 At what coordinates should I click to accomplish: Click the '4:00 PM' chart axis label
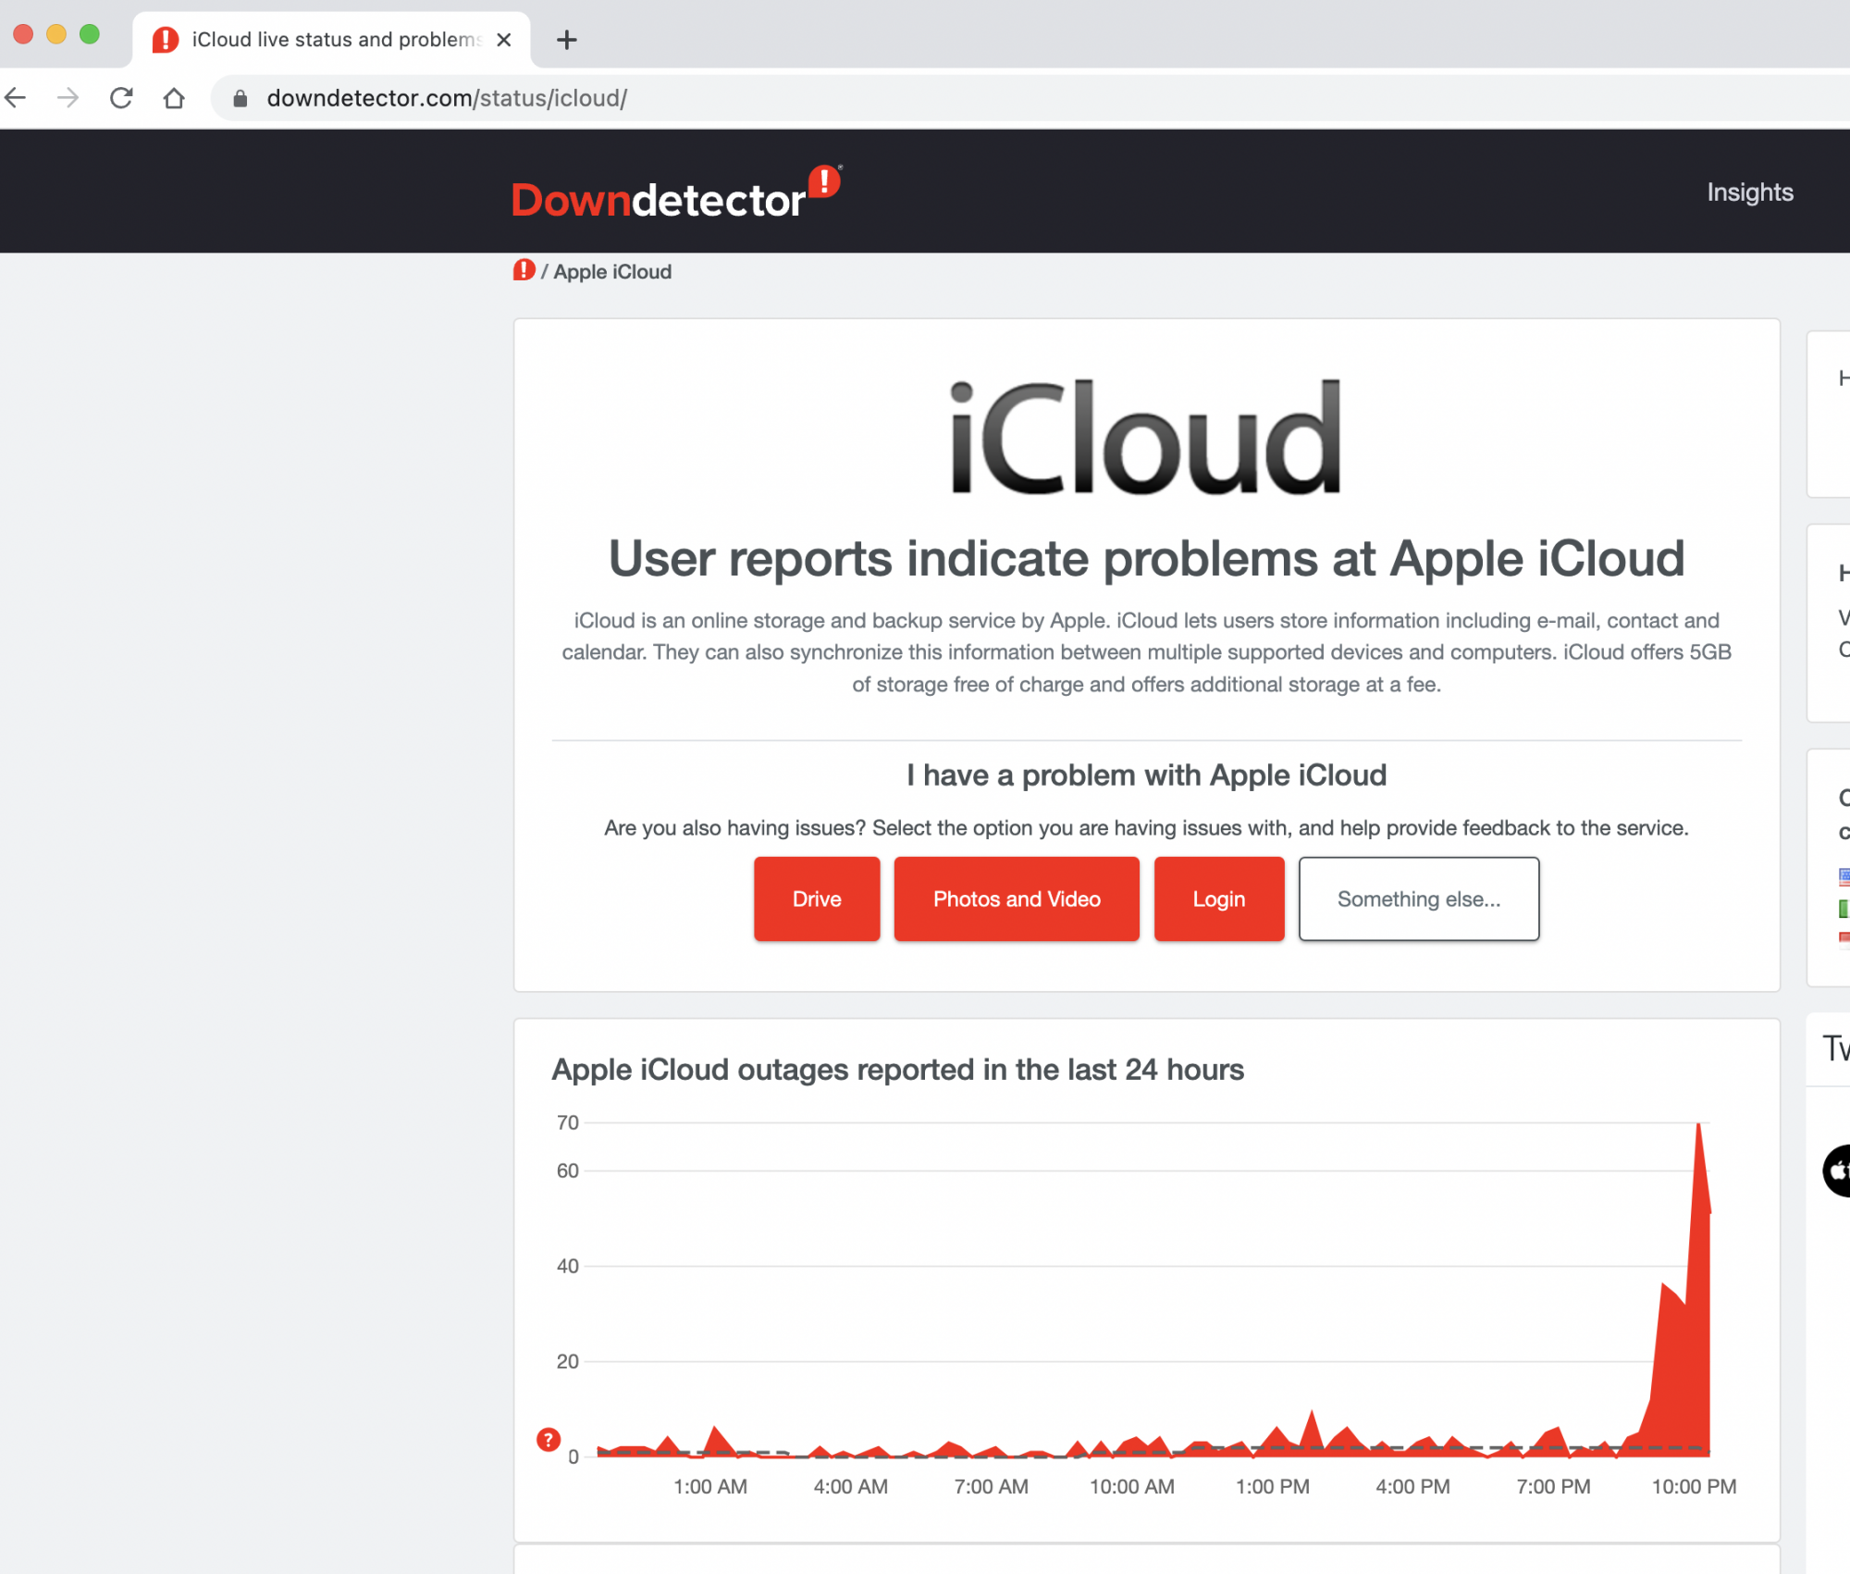1412,1486
